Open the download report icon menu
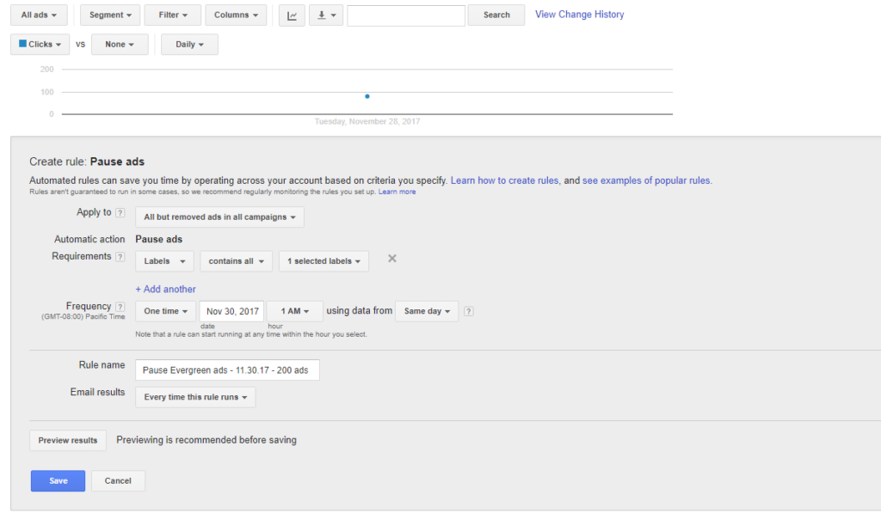 click(x=324, y=15)
